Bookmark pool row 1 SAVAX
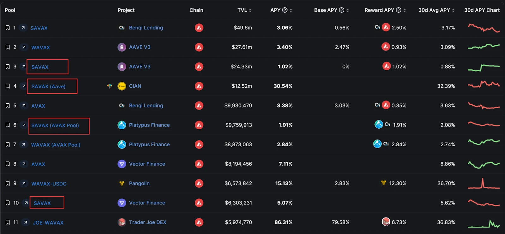505x234 pixels. pyautogui.click(x=8, y=28)
